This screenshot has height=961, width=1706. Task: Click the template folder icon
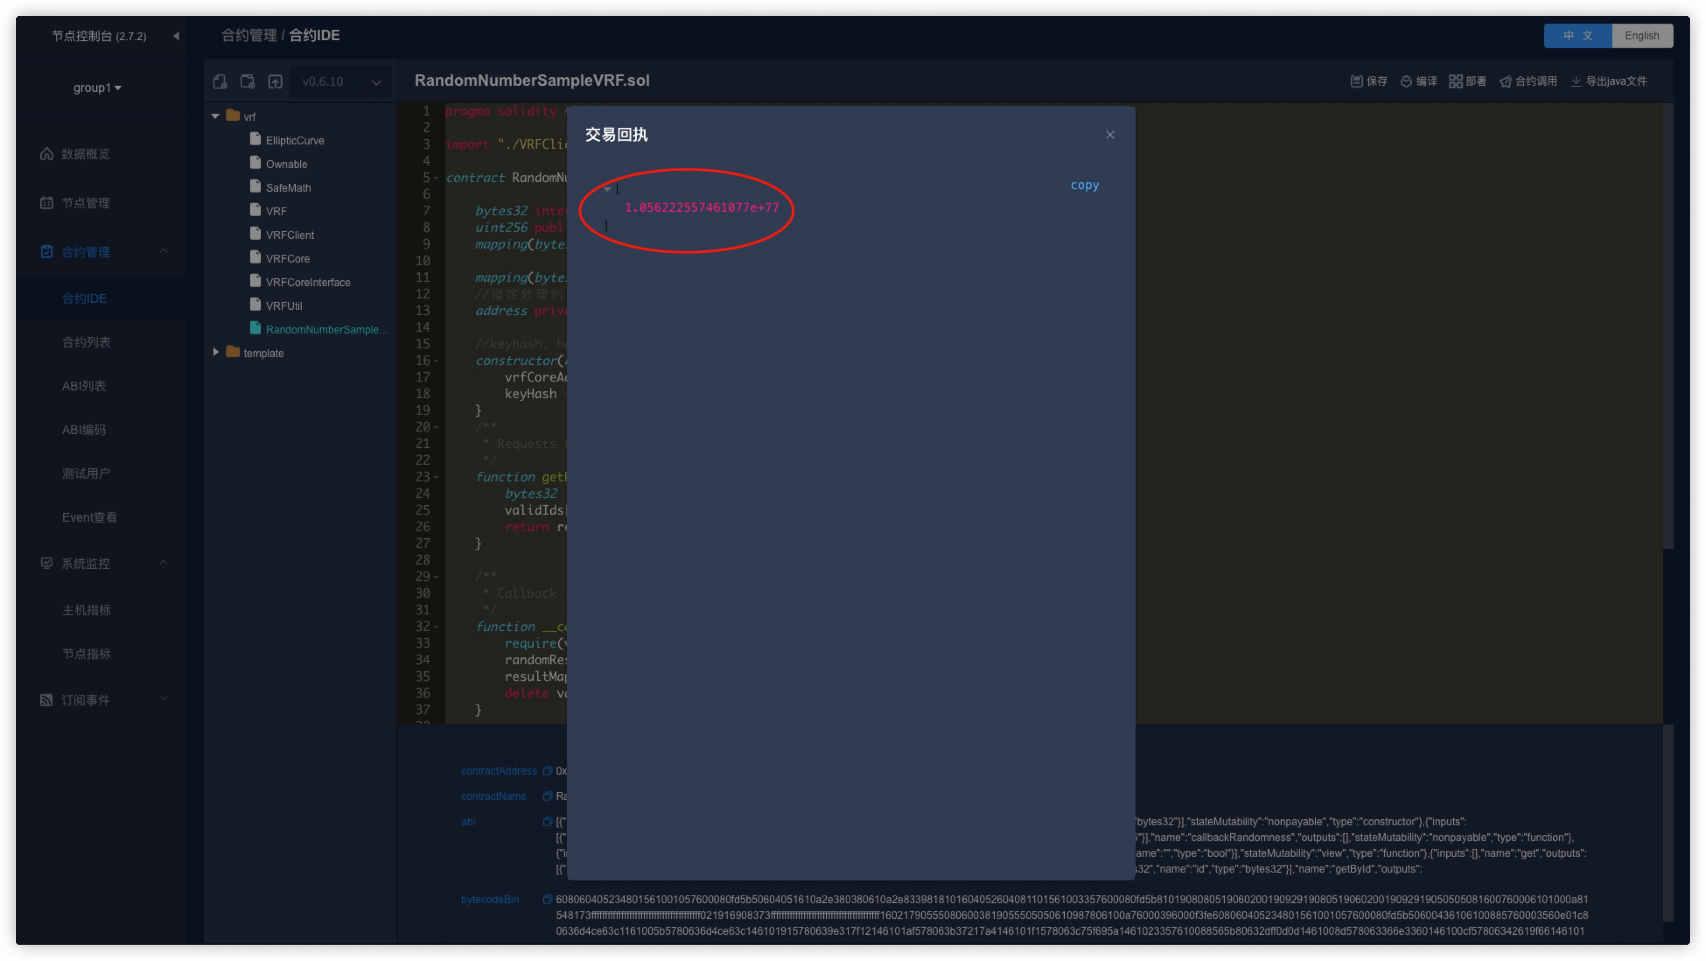pyautogui.click(x=232, y=352)
